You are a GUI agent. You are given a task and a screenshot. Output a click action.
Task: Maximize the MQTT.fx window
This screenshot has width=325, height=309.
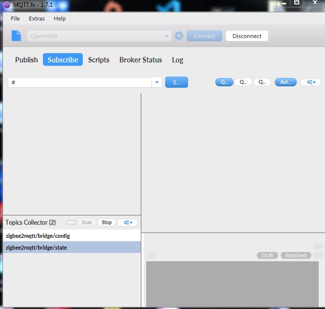click(297, 3)
